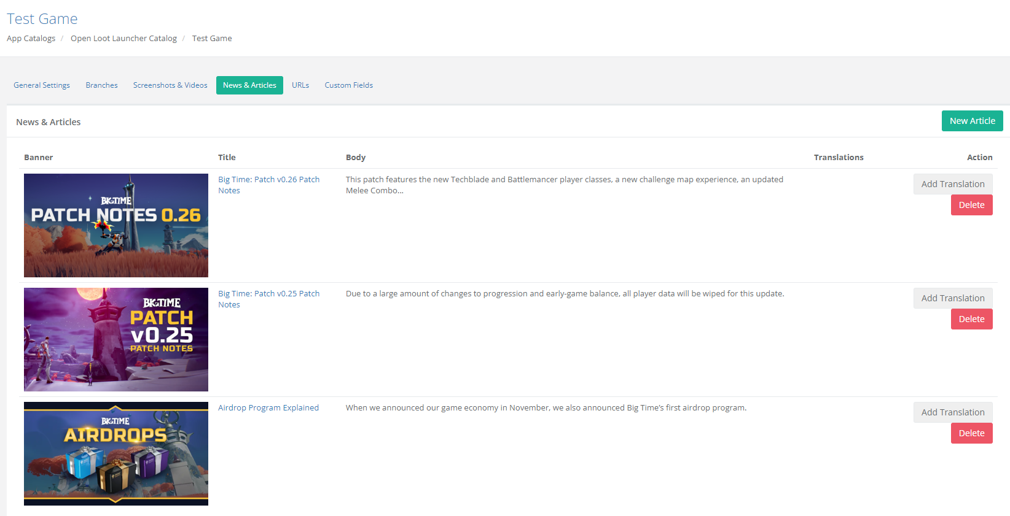Switch to the Branches tab

[x=101, y=85]
